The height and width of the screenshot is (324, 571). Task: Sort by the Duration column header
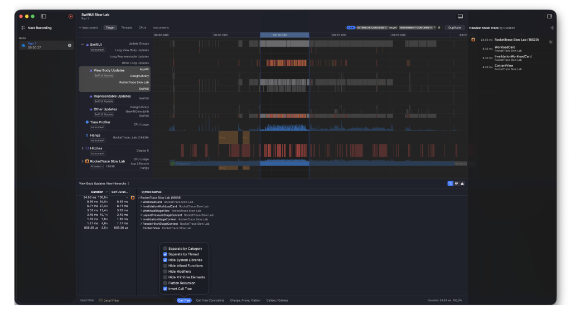(x=97, y=192)
